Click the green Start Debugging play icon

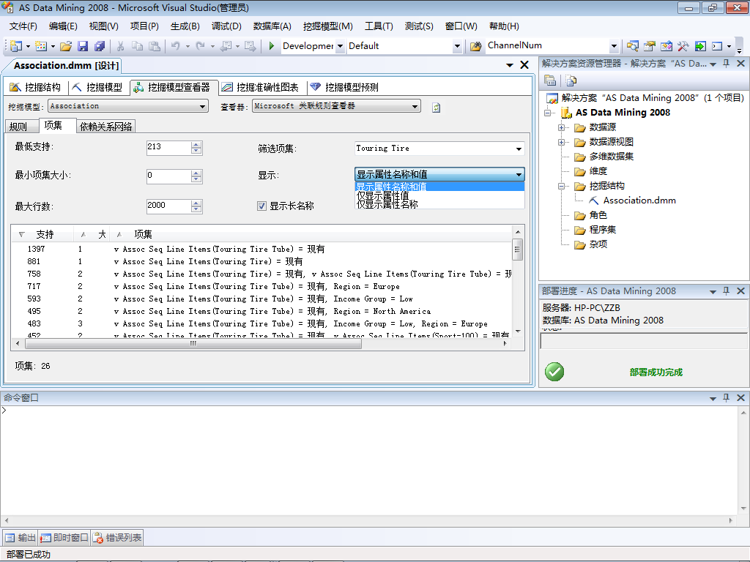coord(271,46)
